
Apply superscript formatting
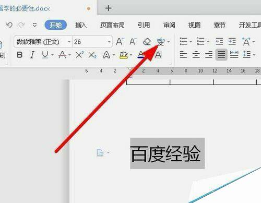pyautogui.click(x=80, y=55)
